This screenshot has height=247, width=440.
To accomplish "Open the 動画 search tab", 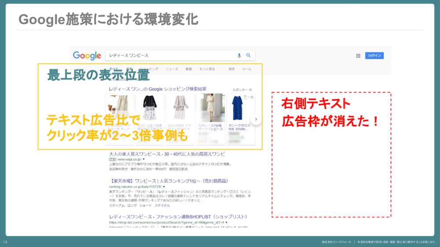I will pos(189,69).
